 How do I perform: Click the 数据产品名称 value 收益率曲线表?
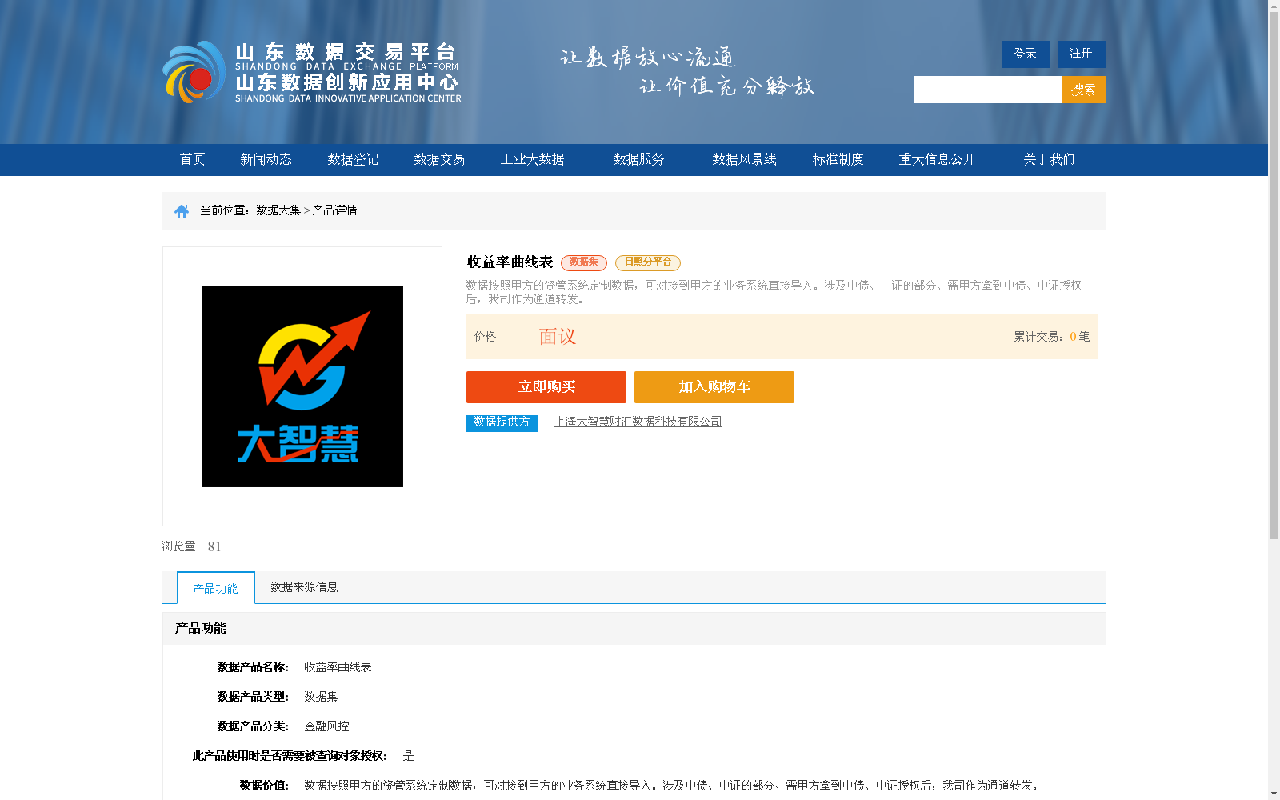[x=338, y=667]
